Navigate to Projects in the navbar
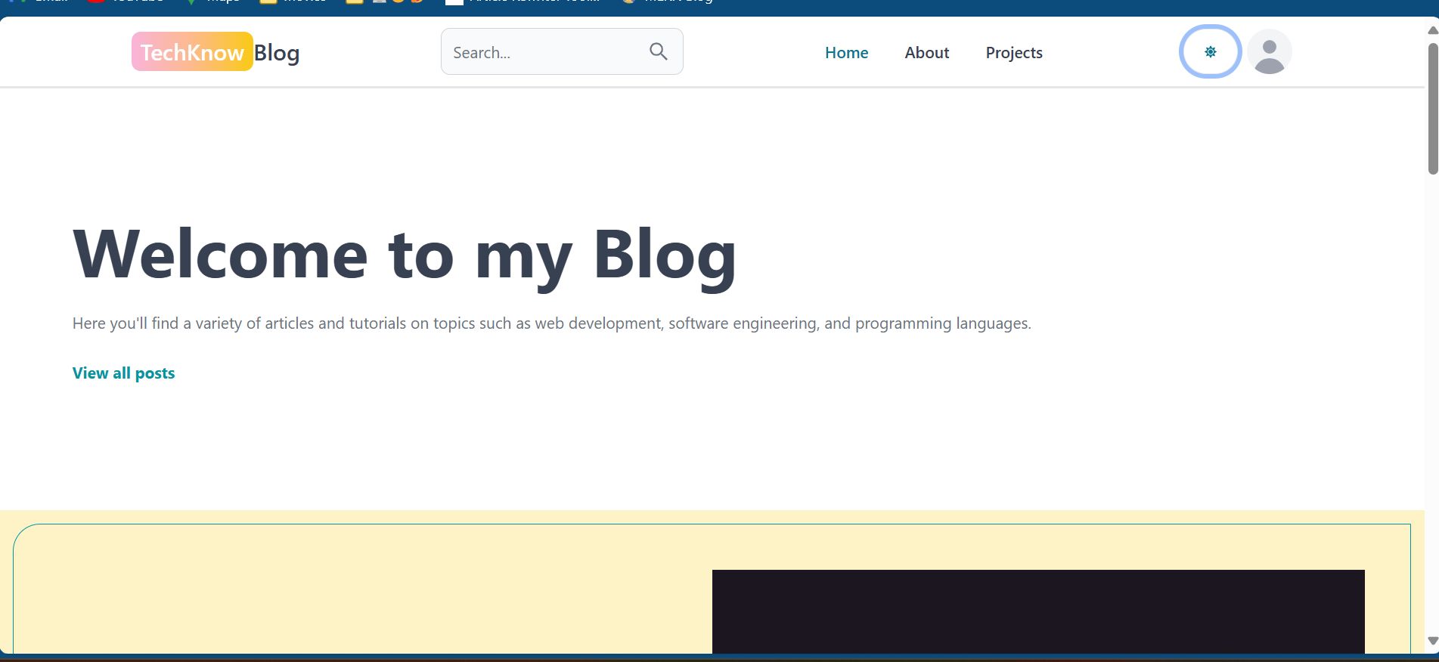1439x662 pixels. pos(1013,53)
